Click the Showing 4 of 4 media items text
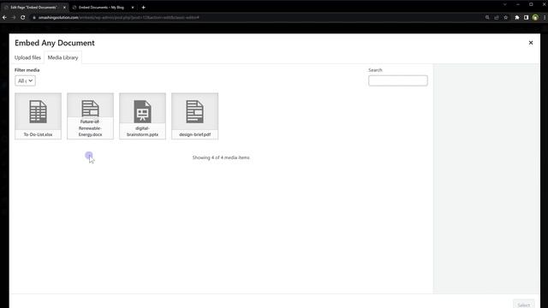The image size is (548, 308). tap(221, 157)
